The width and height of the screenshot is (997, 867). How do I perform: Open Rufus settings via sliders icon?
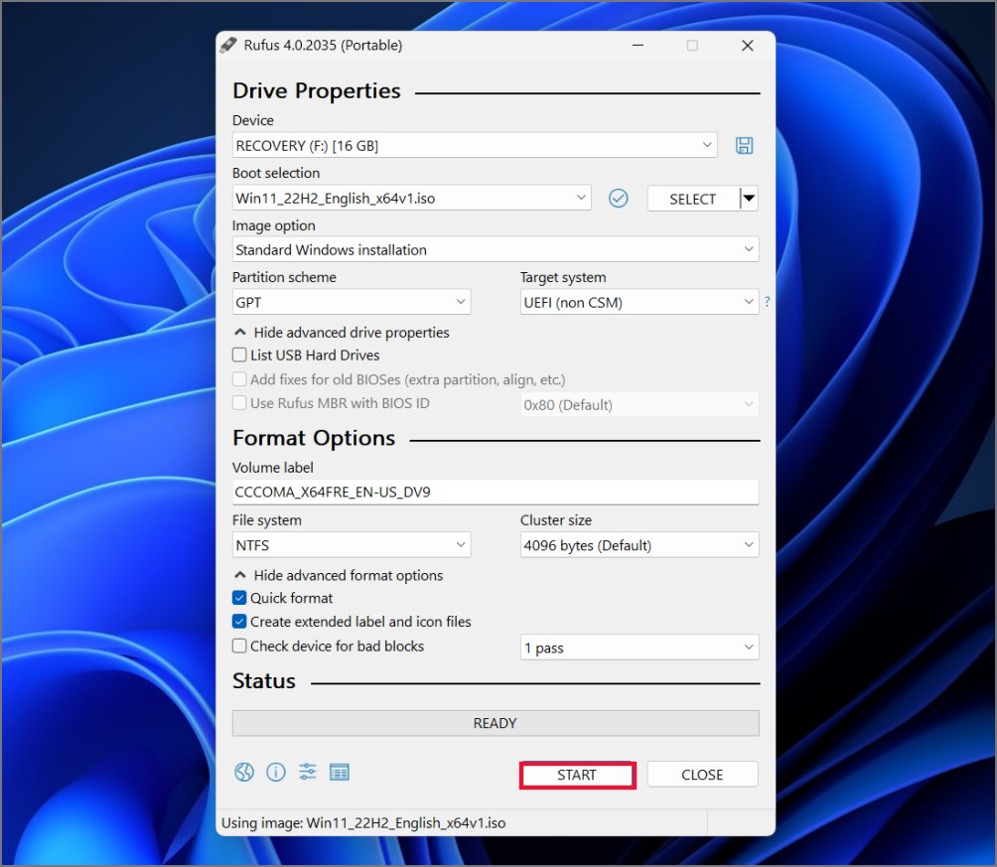click(307, 772)
